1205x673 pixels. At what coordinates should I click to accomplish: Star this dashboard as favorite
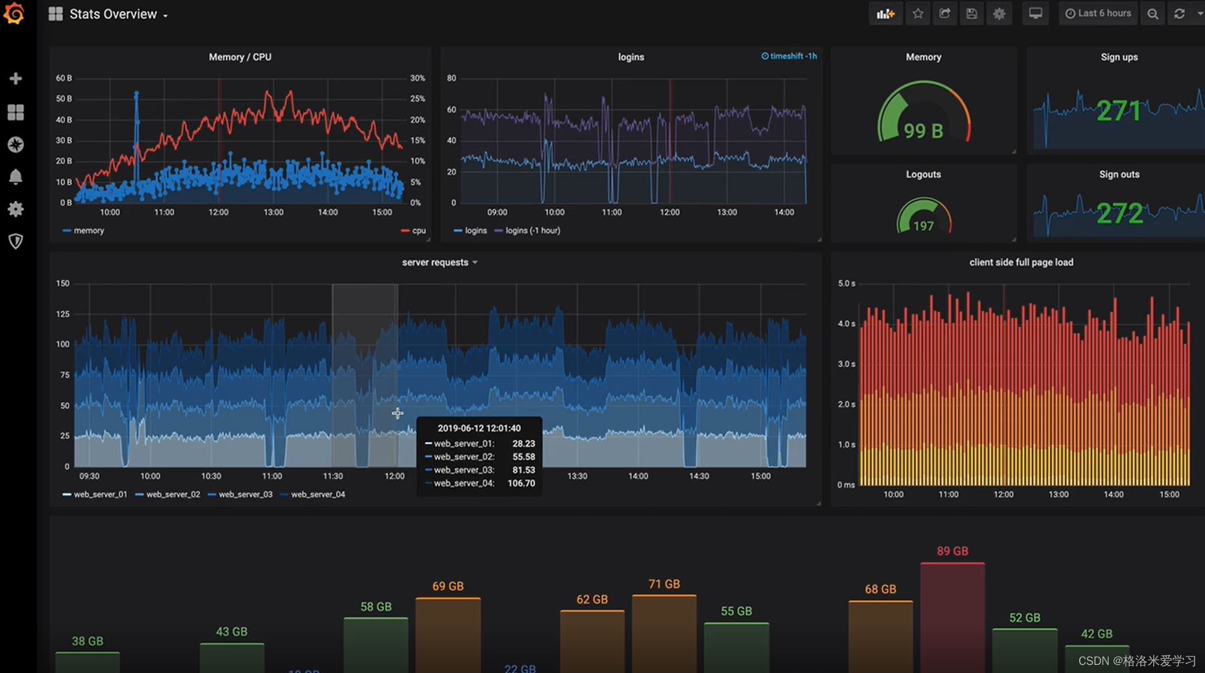pyautogui.click(x=918, y=14)
